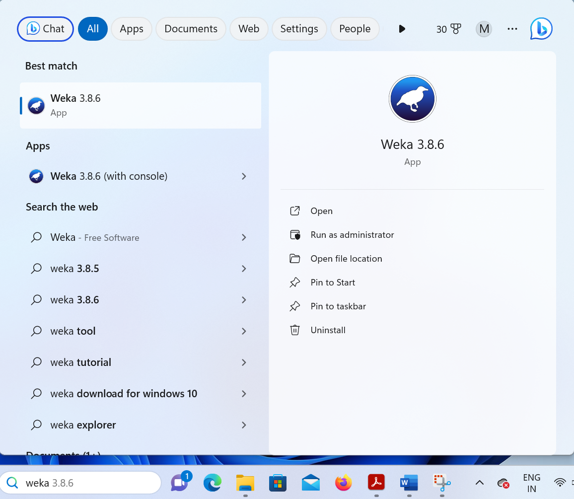This screenshot has height=499, width=574.
Task: Open the Chat app with notification badge
Action: (x=181, y=482)
